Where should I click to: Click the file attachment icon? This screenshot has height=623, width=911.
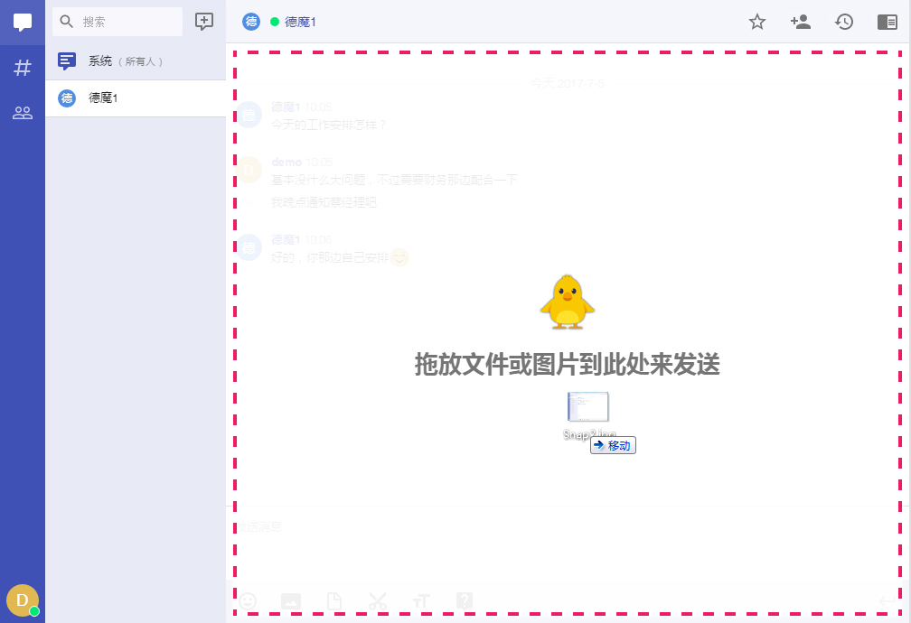pyautogui.click(x=333, y=600)
